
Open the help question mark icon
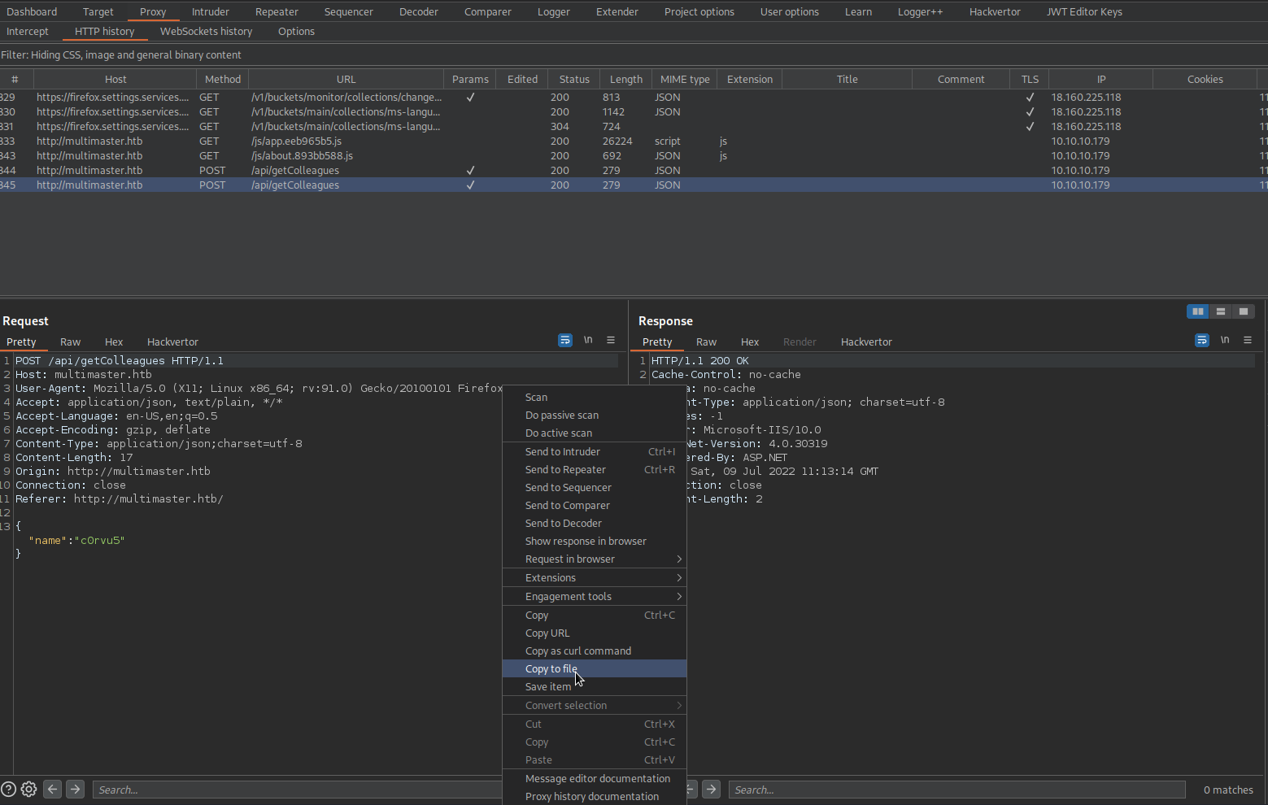8,789
